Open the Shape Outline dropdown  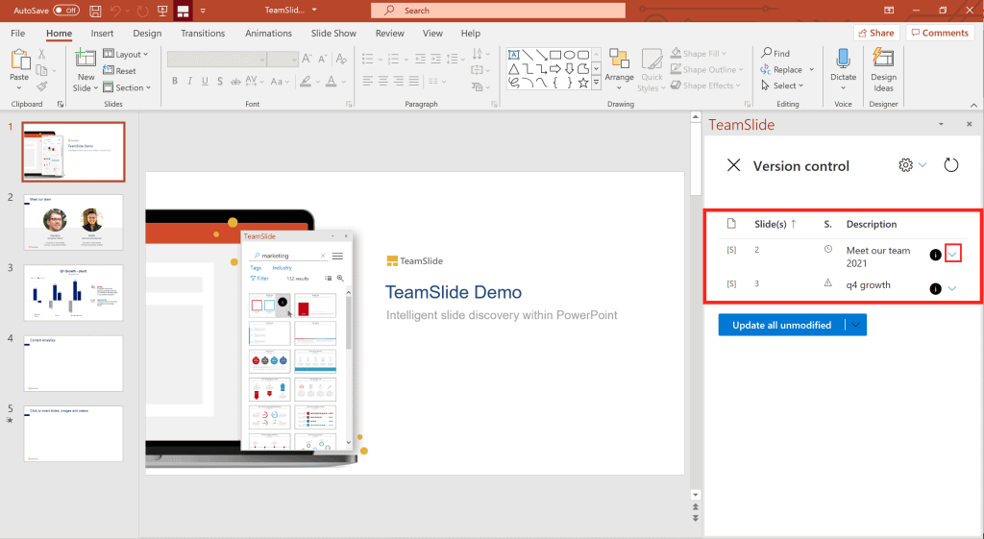(x=706, y=69)
